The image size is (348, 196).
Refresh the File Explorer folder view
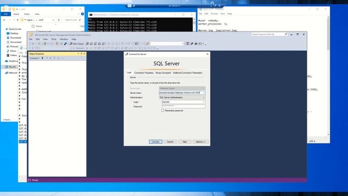coord(59,20)
